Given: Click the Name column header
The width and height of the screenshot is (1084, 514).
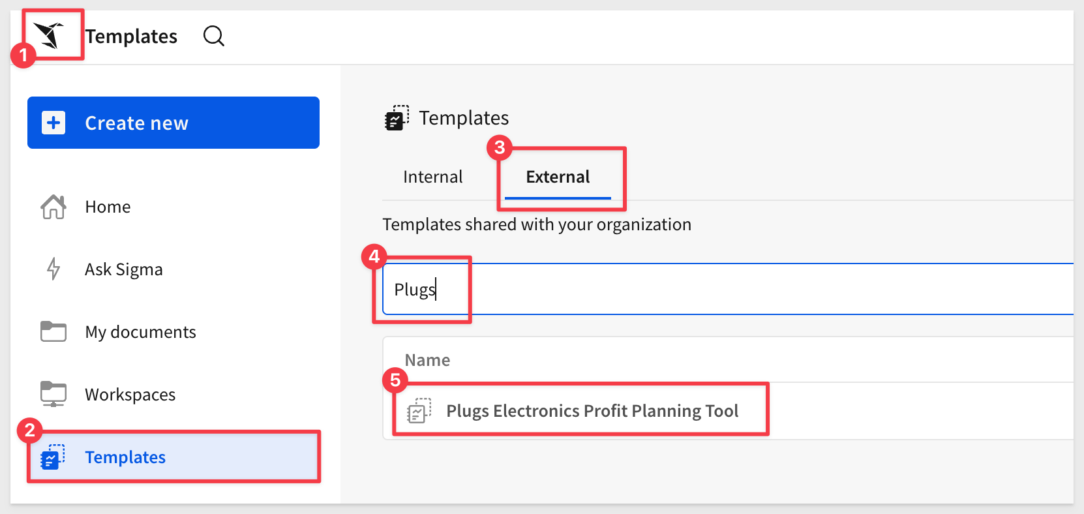Looking at the screenshot, I should click(427, 360).
